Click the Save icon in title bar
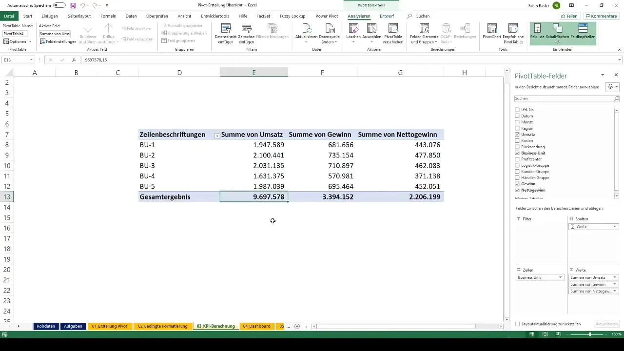 [x=73, y=5]
